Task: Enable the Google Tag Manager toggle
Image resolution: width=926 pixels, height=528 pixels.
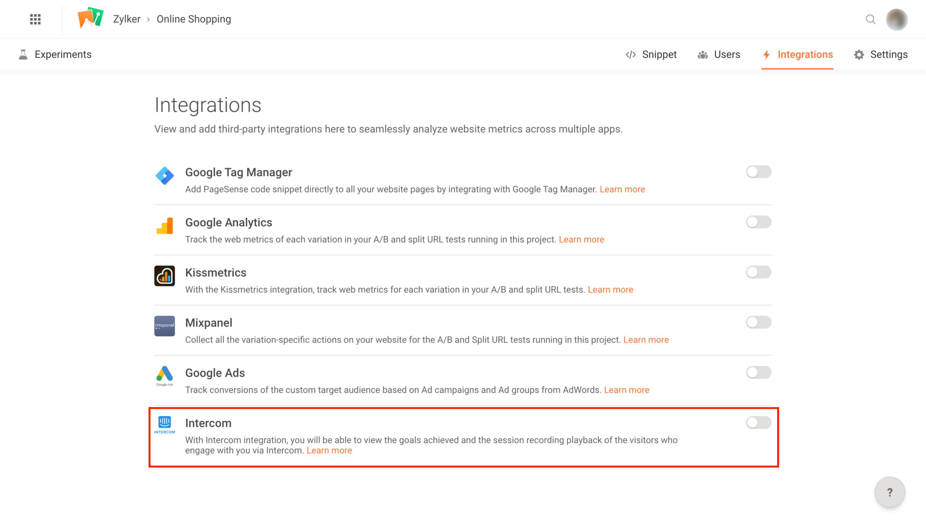Action: 758,172
